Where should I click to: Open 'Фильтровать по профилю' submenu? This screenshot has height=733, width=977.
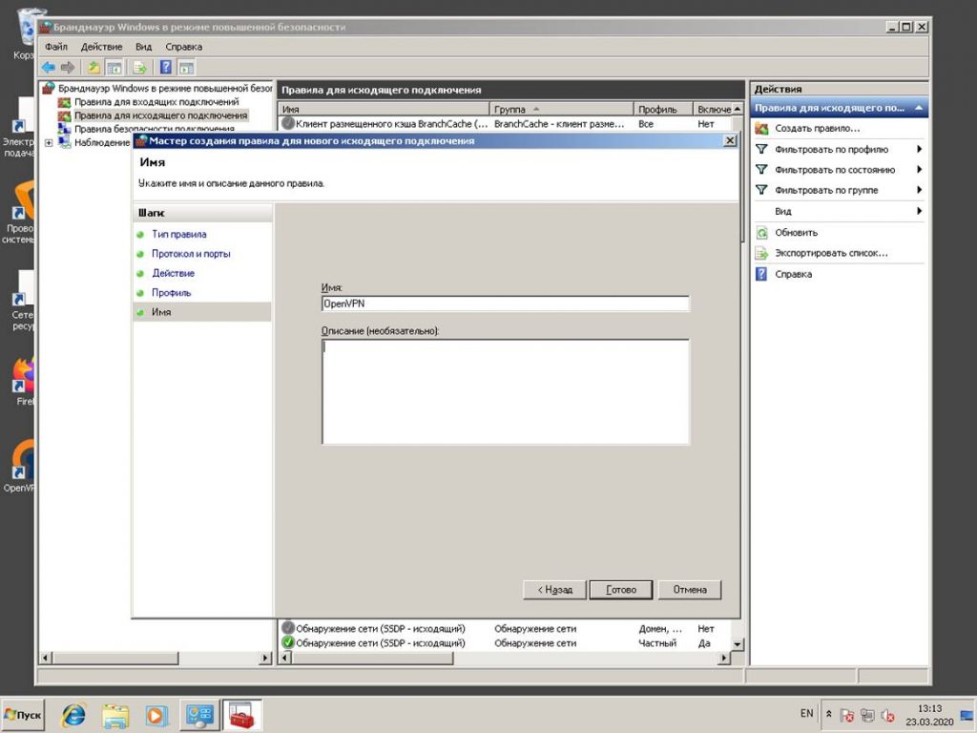pyautogui.click(x=839, y=149)
